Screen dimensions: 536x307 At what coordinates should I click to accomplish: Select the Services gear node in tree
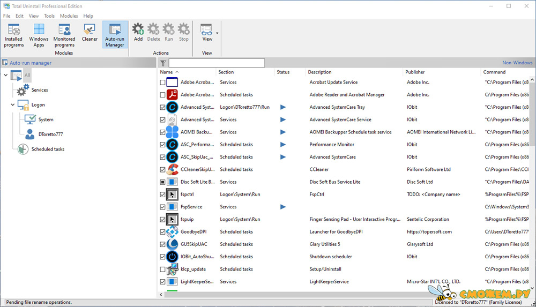(23, 90)
